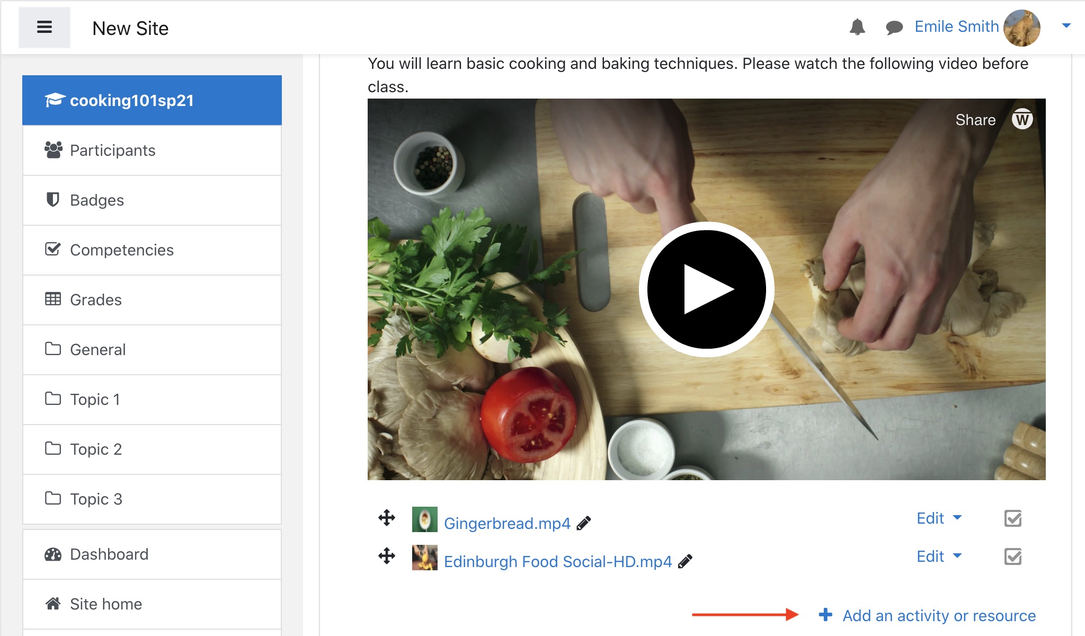
Task: Toggle the completion checkbox for Gingerbread.mp4
Action: 1013,518
